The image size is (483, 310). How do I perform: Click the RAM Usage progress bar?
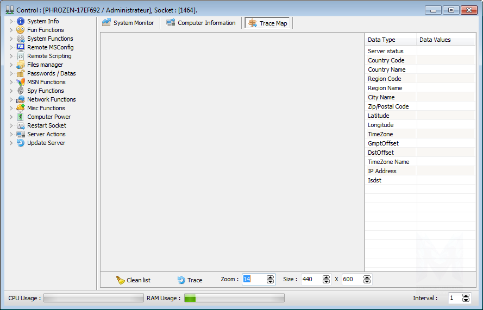click(x=234, y=298)
